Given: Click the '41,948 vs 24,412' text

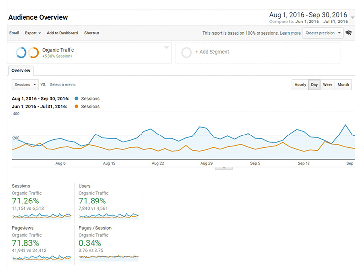Looking at the screenshot, I should 29,250.
